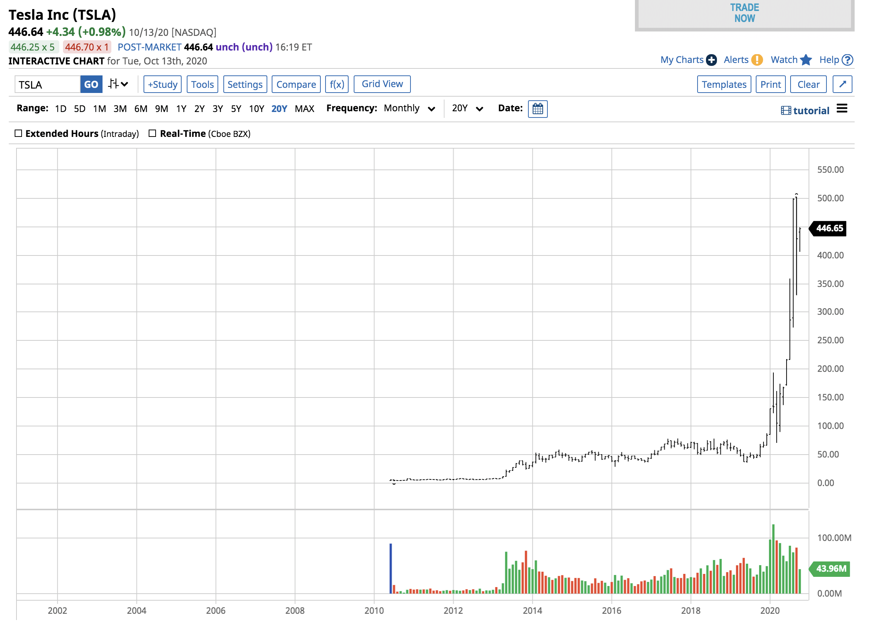
Task: Click the TSLA symbol input field
Action: click(47, 84)
